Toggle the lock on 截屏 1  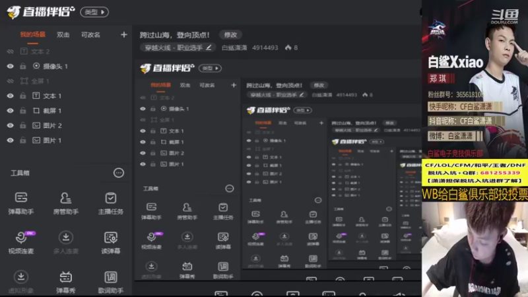pyautogui.click(x=23, y=110)
